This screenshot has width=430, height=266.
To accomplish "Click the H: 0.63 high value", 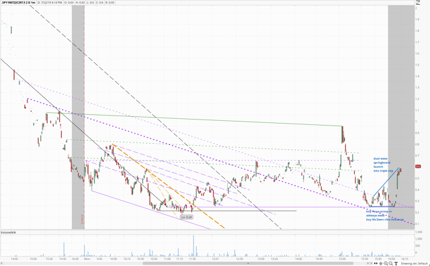I will (80, 3).
